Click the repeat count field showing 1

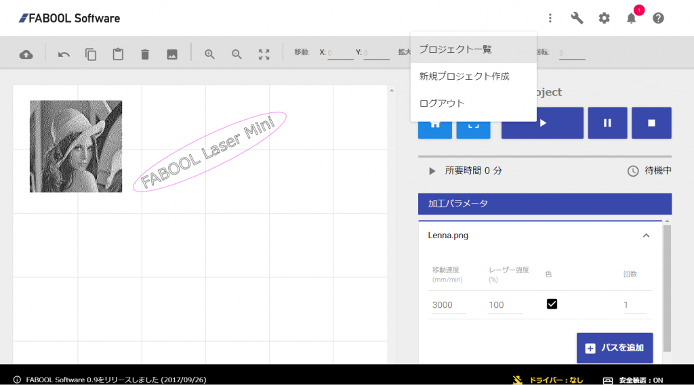[634, 305]
